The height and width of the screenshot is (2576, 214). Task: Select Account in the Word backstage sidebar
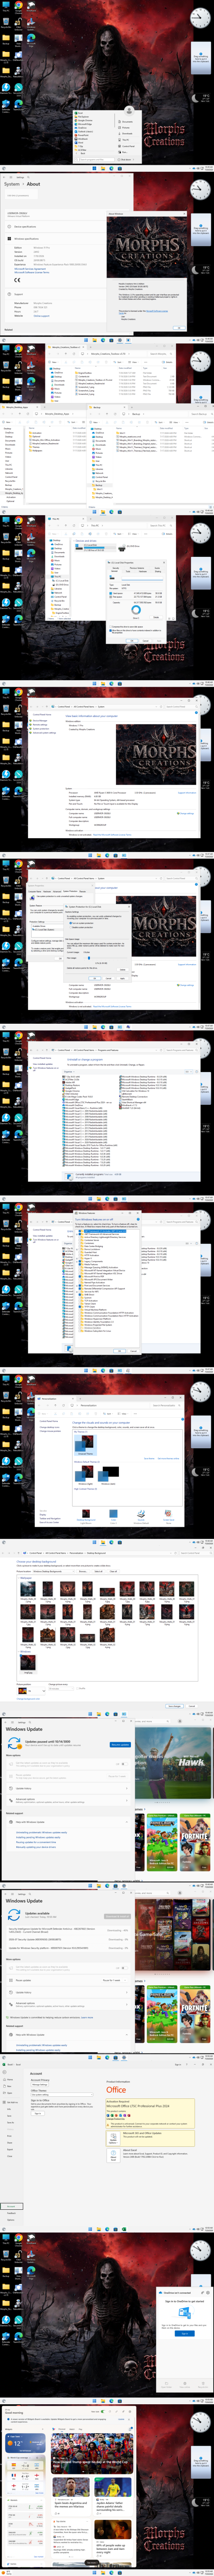[x=11, y=2206]
